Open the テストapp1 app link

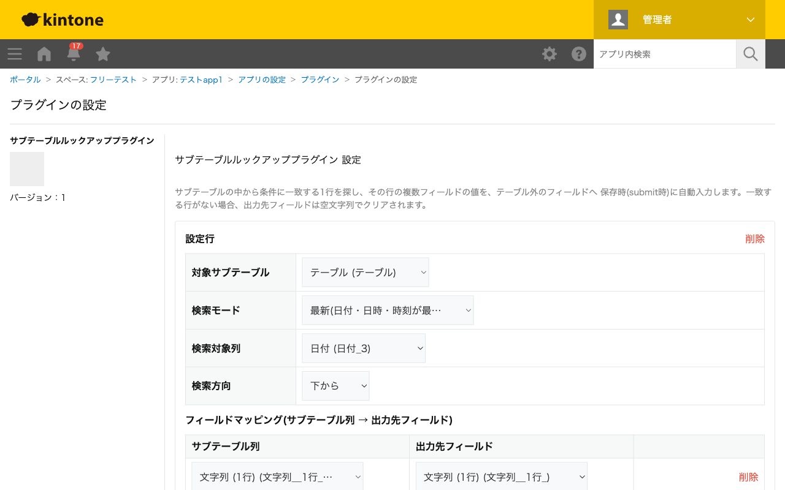tap(201, 80)
